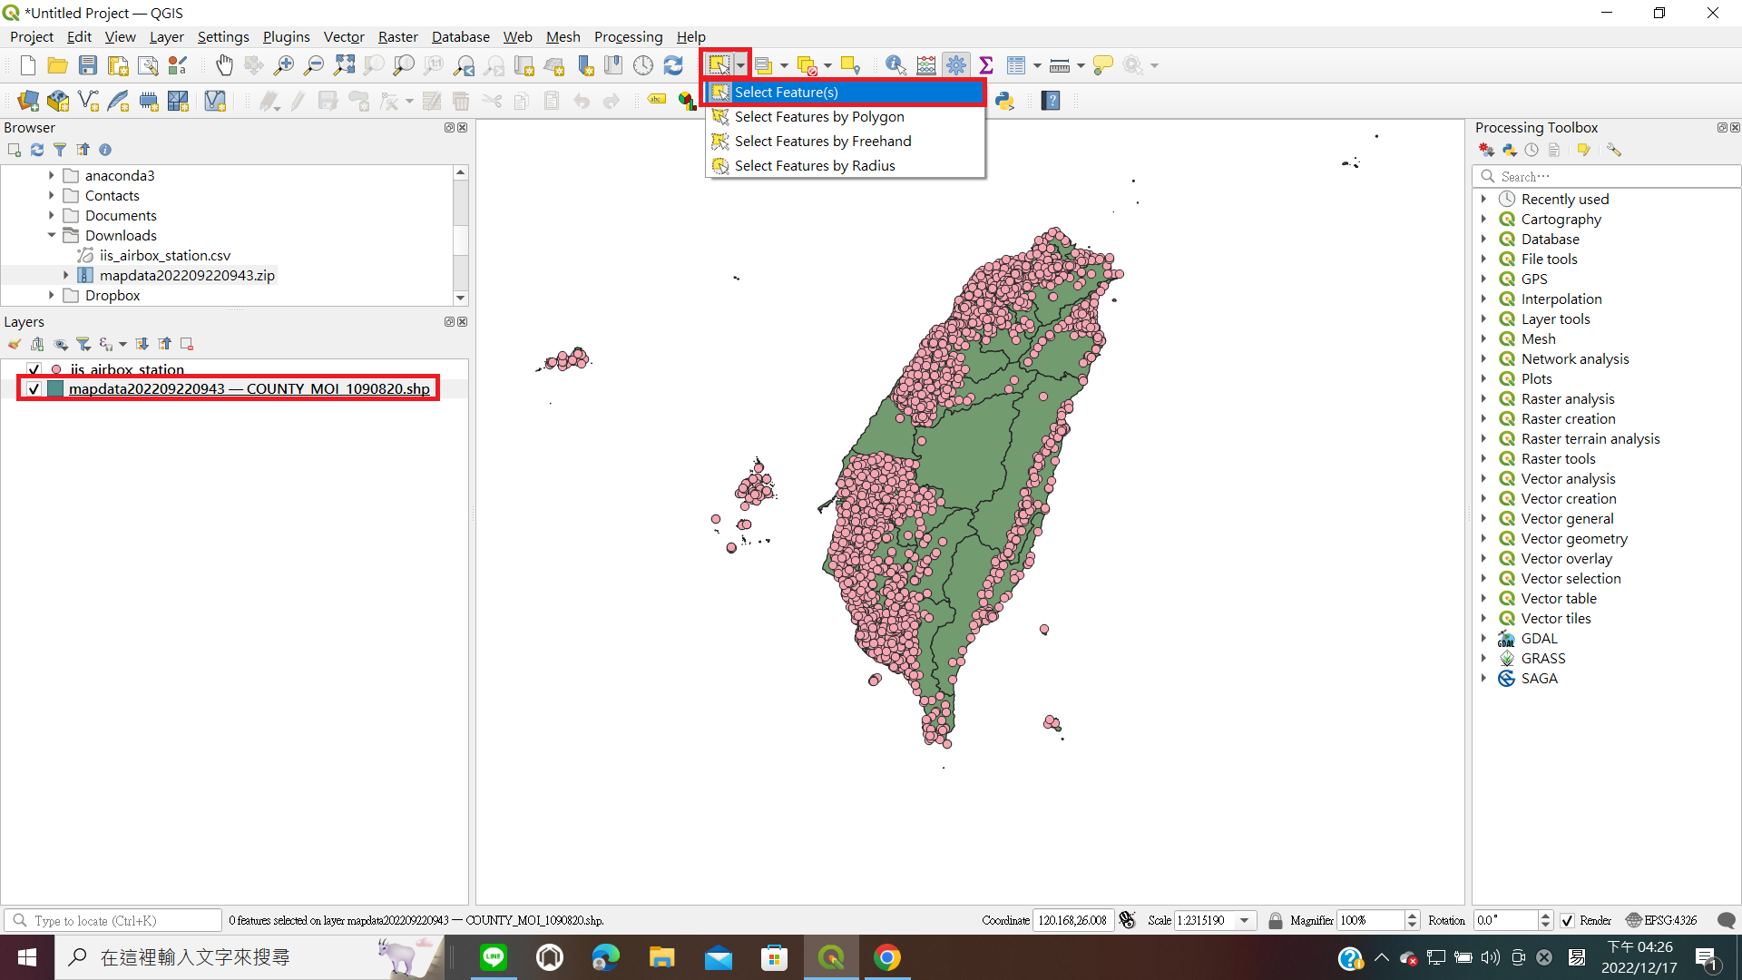Select mapdata202209220943.zip in Browser tree
The width and height of the screenshot is (1742, 980).
click(187, 275)
